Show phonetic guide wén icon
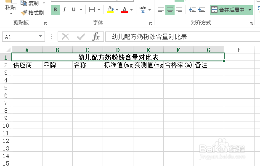 point(143,10)
